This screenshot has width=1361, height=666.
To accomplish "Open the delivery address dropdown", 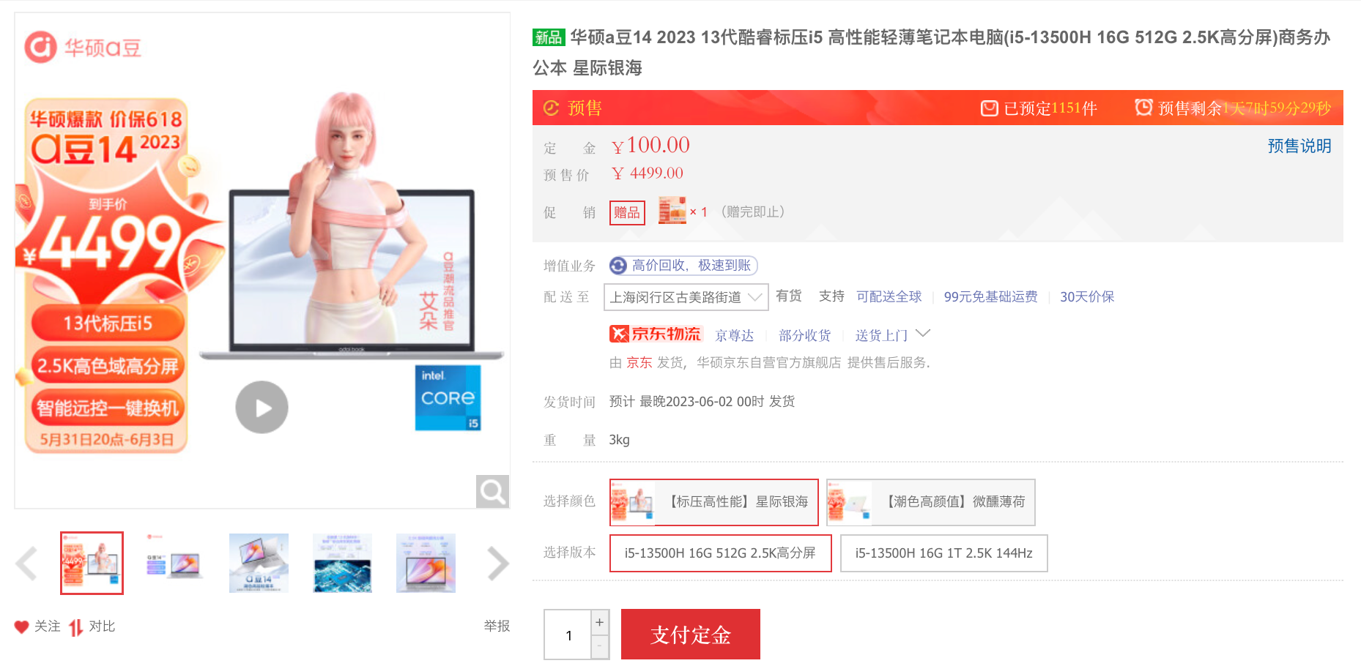I will [686, 297].
